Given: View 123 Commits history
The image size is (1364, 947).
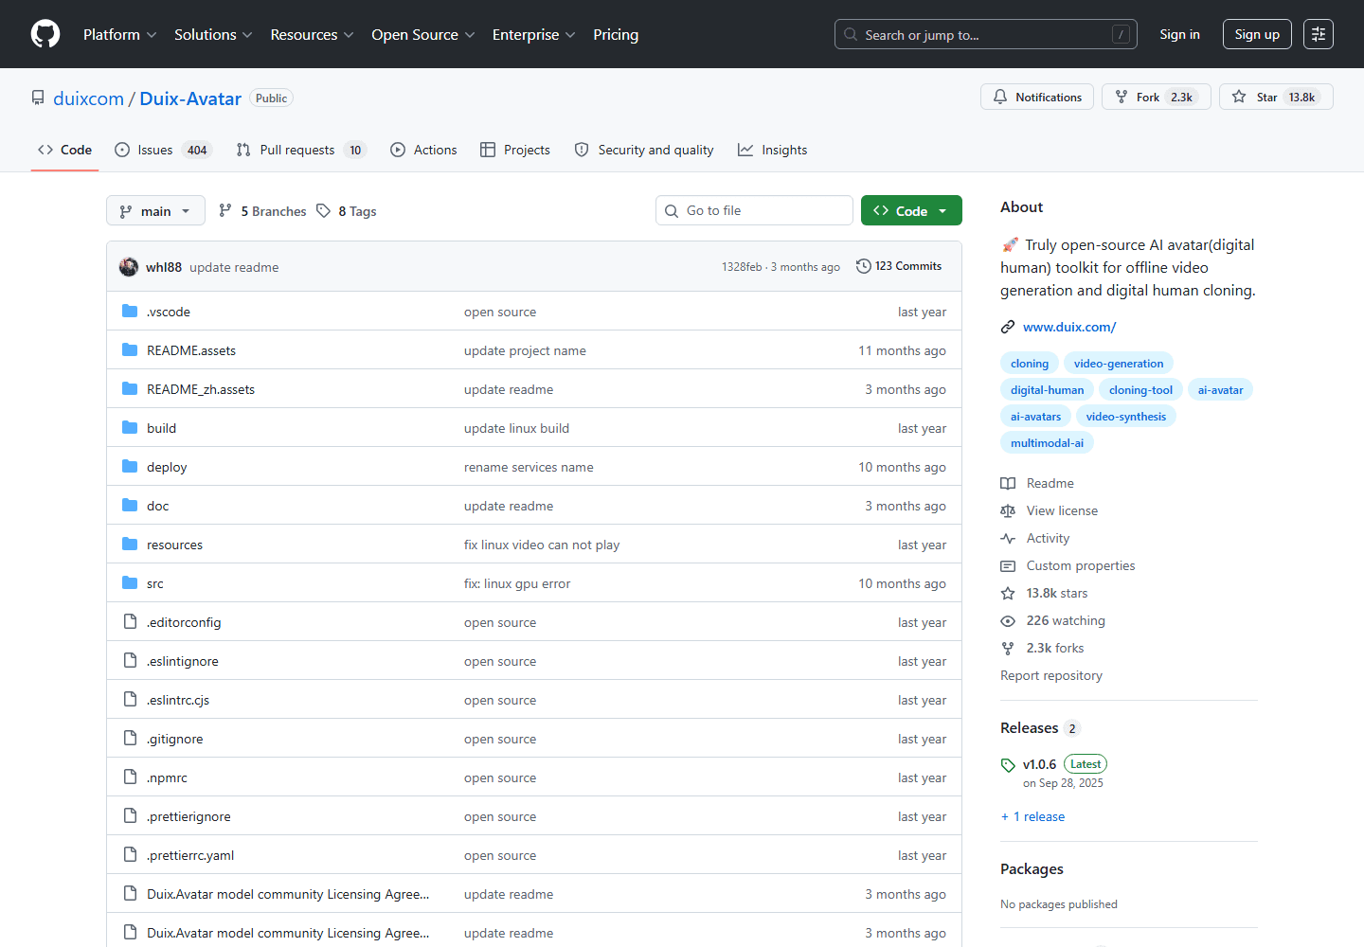Looking at the screenshot, I should (899, 266).
